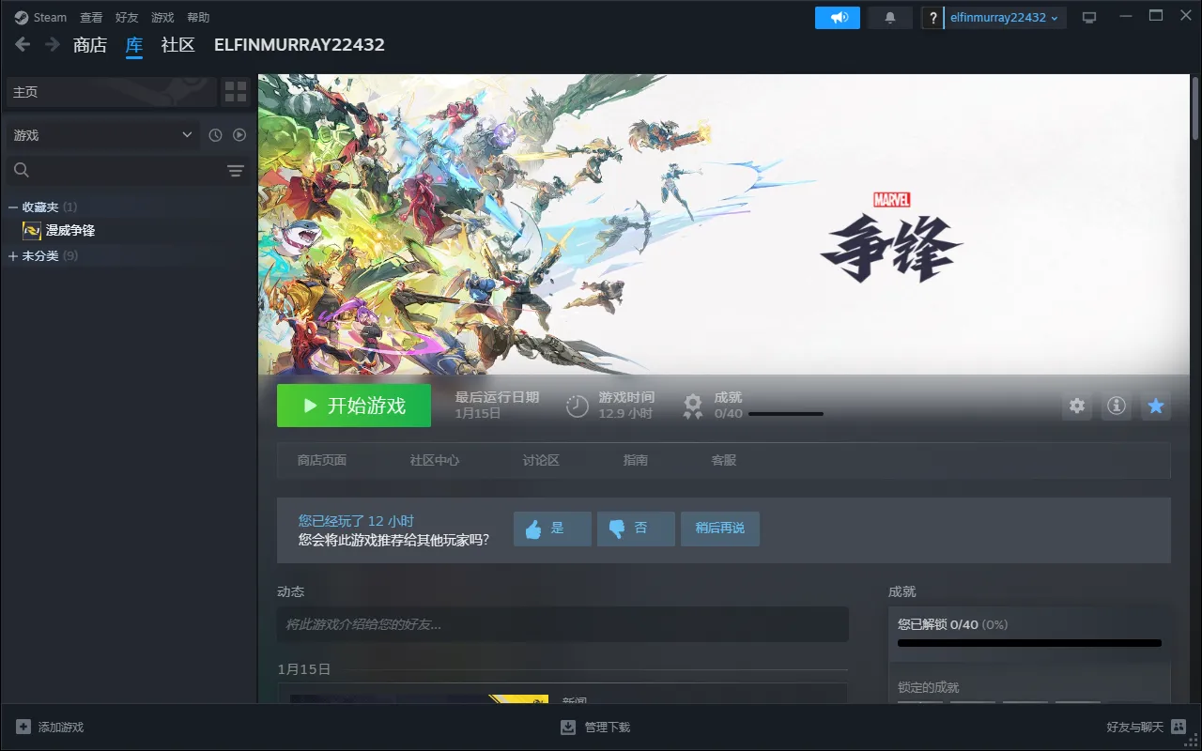Open the 查看 menu
This screenshot has height=751, width=1202.
click(91, 18)
